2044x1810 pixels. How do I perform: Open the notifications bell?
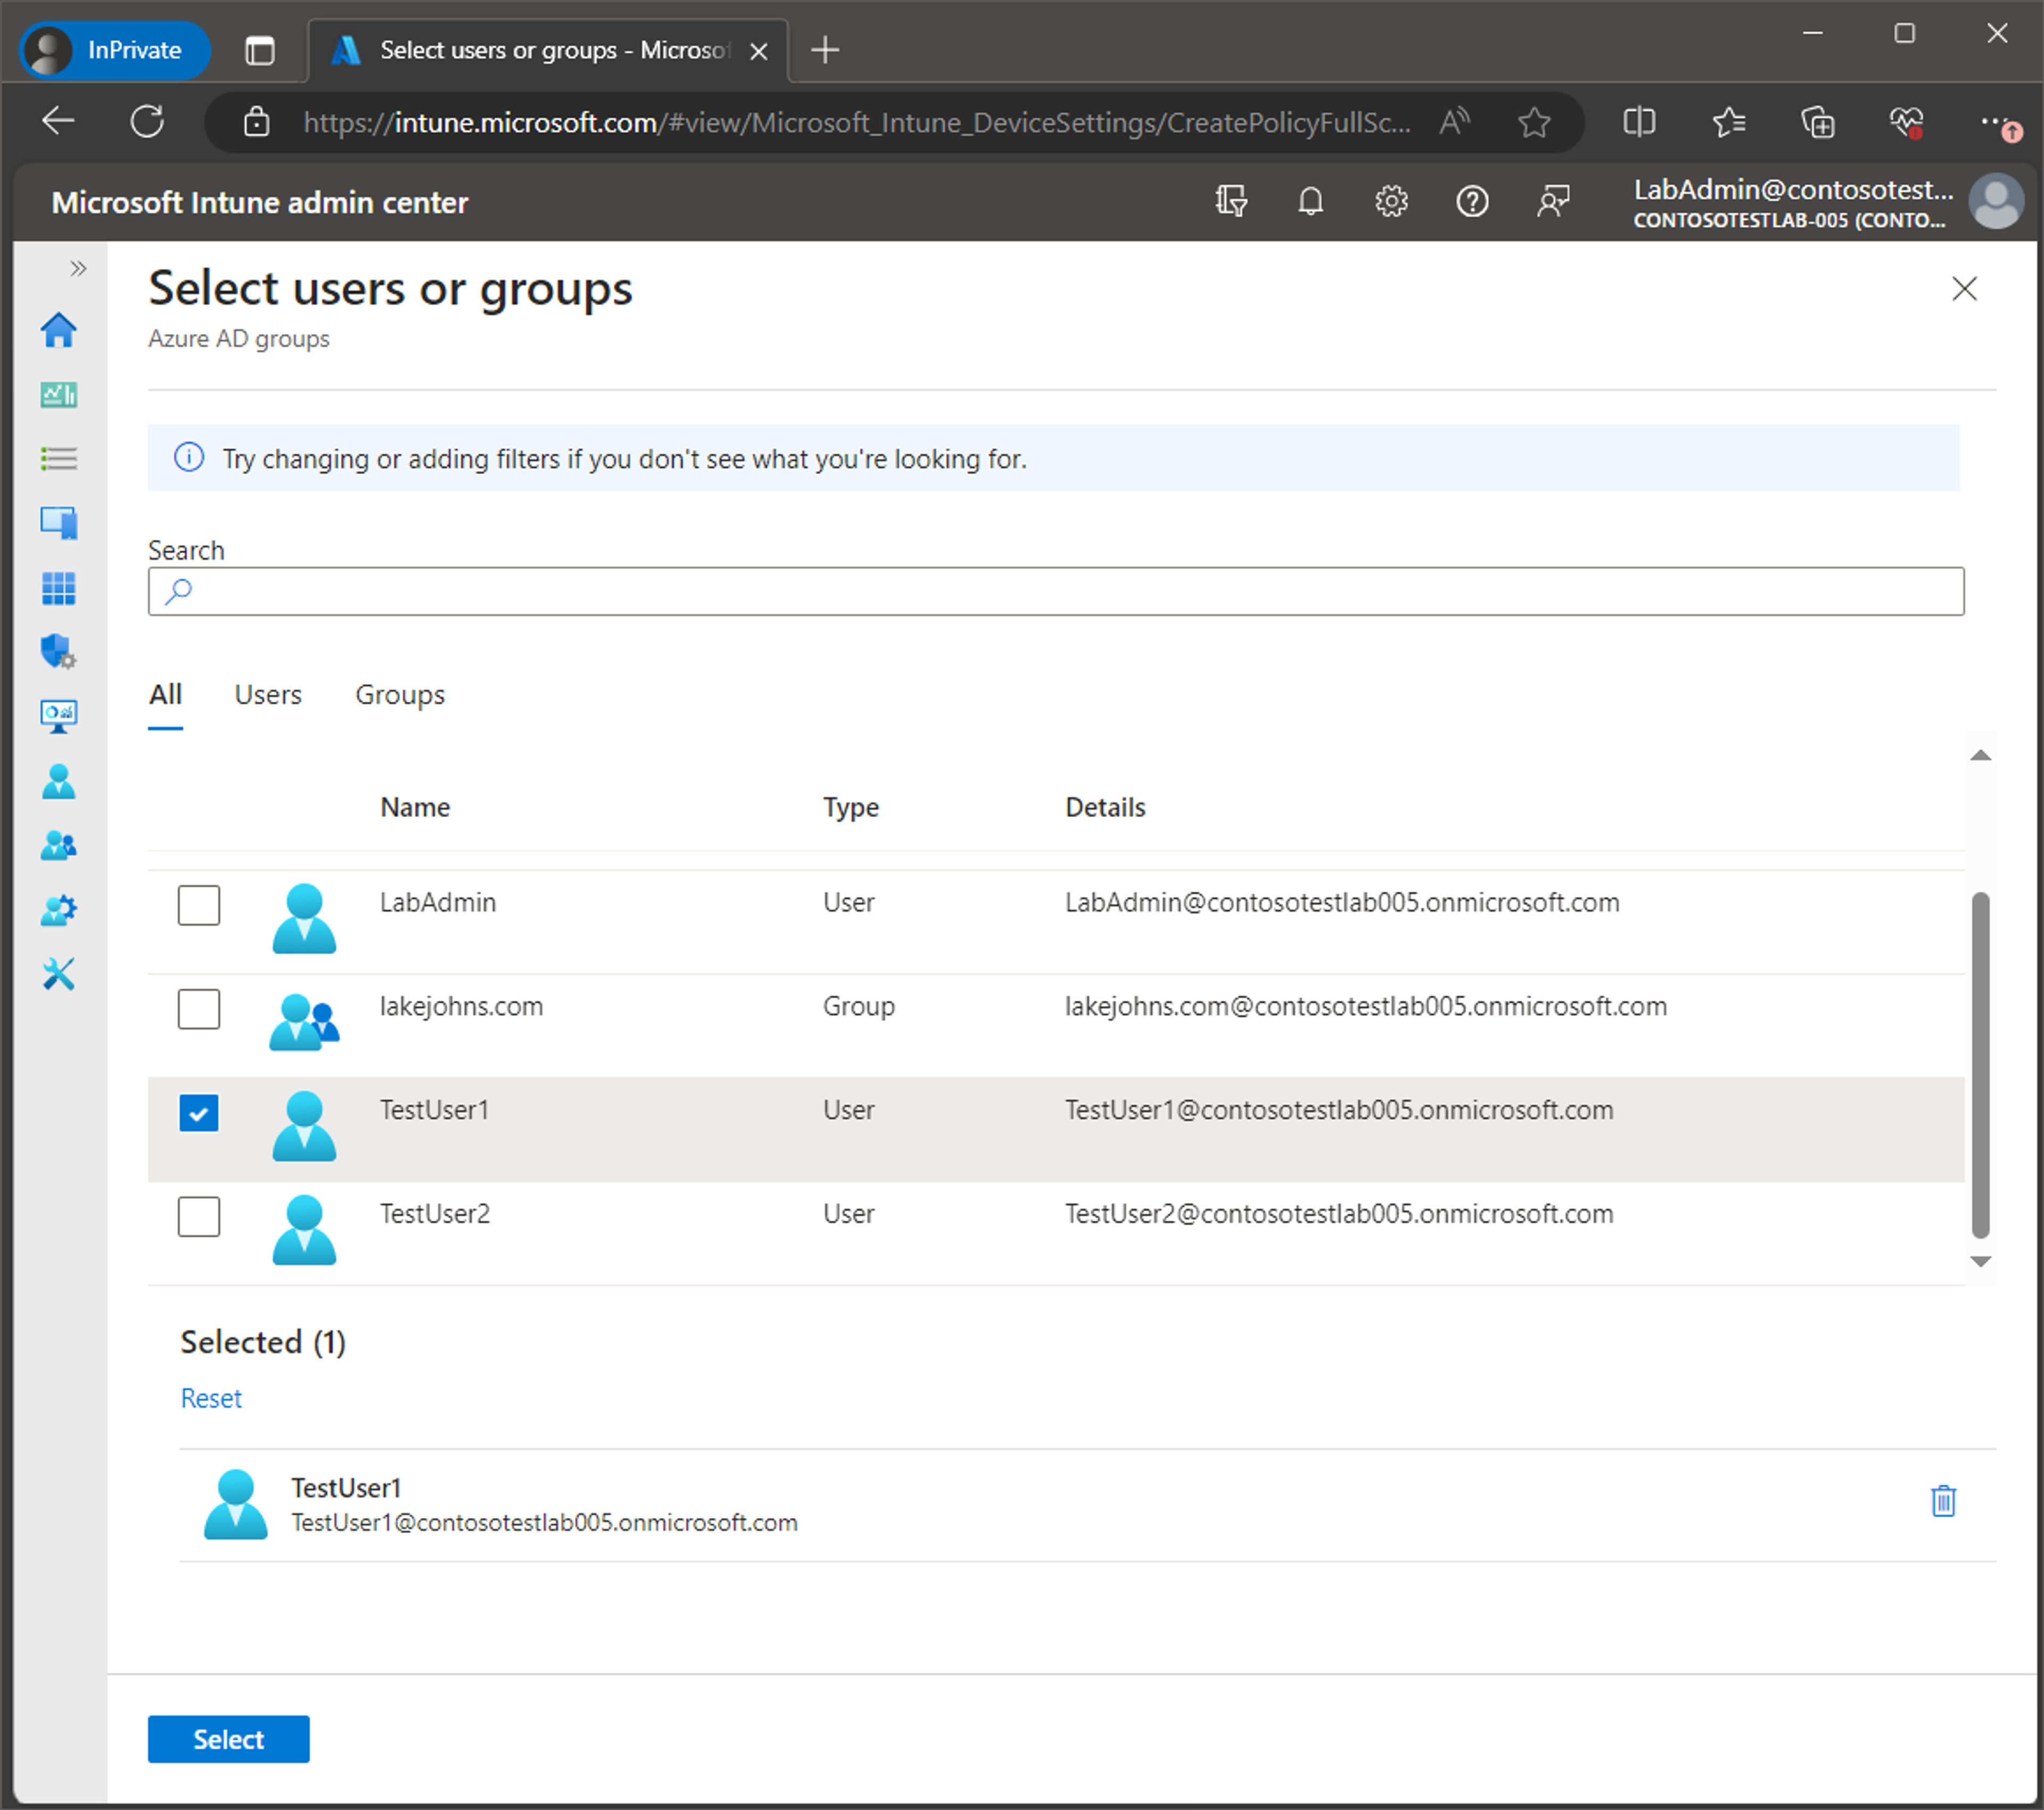(x=1310, y=202)
